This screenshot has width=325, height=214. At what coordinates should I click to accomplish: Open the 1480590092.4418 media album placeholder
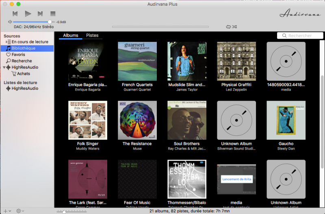pyautogui.click(x=286, y=61)
